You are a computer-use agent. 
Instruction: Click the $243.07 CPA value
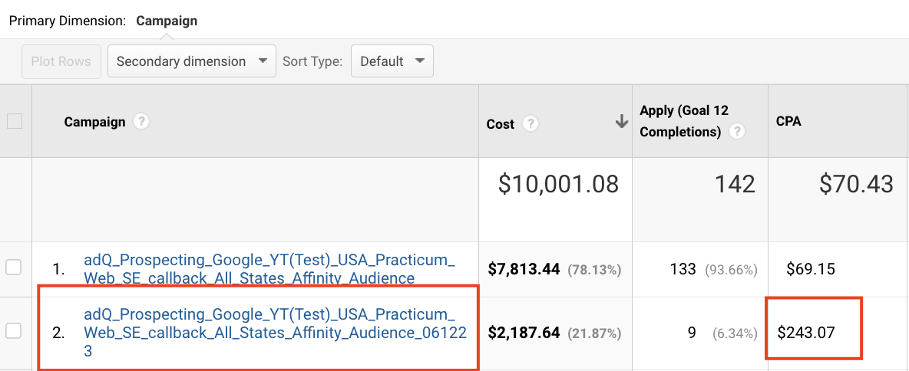pyautogui.click(x=806, y=333)
